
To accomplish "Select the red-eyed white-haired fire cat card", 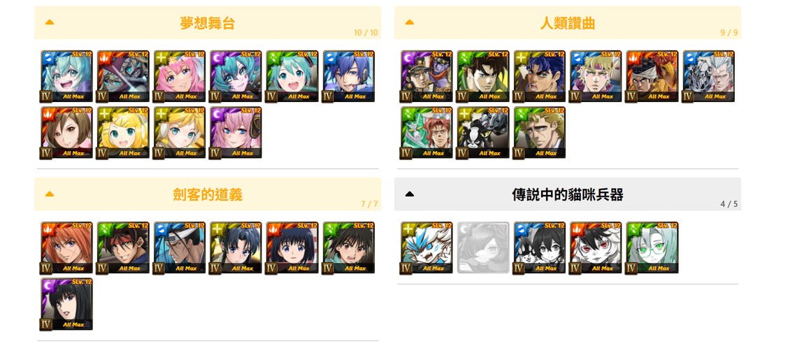I will pos(596,247).
